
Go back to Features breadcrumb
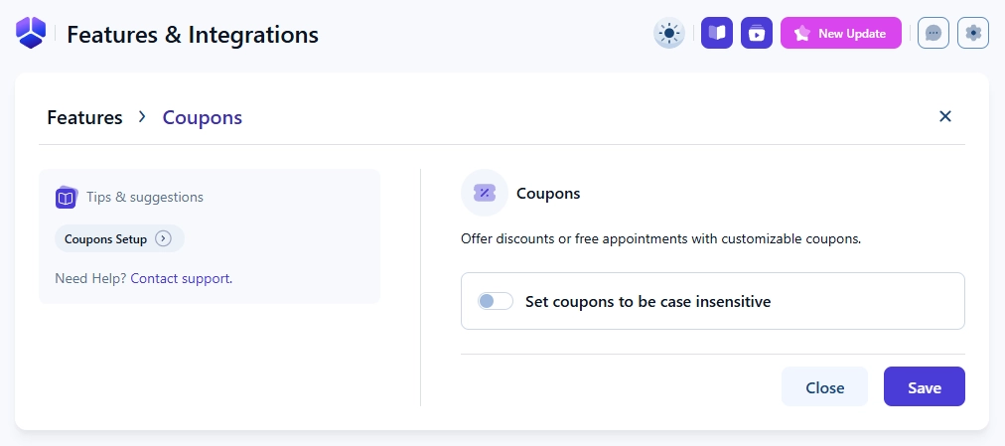tap(84, 117)
